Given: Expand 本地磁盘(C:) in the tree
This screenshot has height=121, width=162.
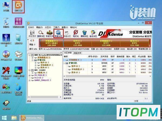Looking at the screenshot, I should 33,58.
